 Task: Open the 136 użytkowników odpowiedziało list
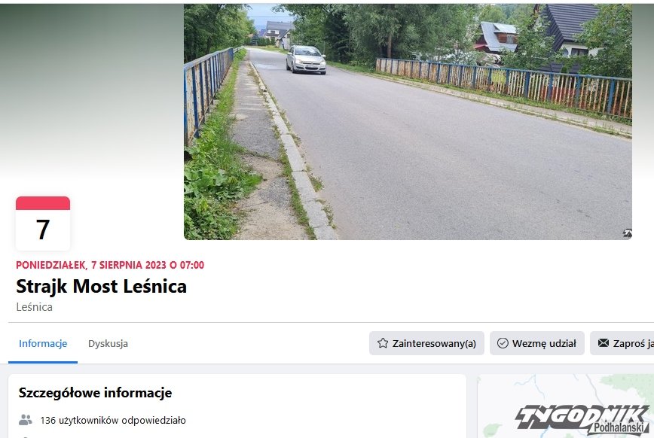[x=113, y=420]
